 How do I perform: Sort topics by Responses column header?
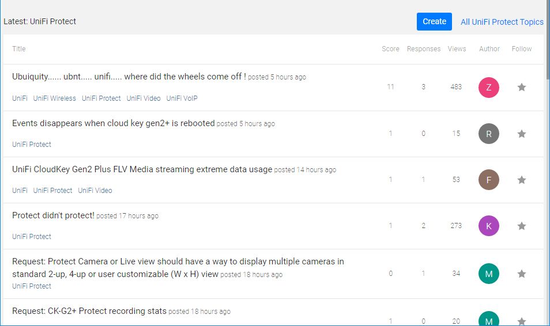click(x=423, y=49)
